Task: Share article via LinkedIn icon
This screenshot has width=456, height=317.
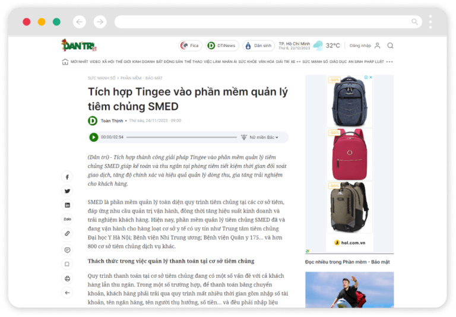Action: pyautogui.click(x=67, y=205)
